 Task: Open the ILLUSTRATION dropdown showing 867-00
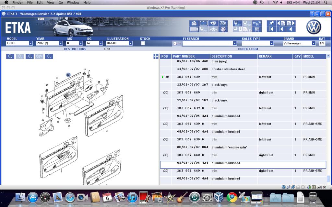119,43
